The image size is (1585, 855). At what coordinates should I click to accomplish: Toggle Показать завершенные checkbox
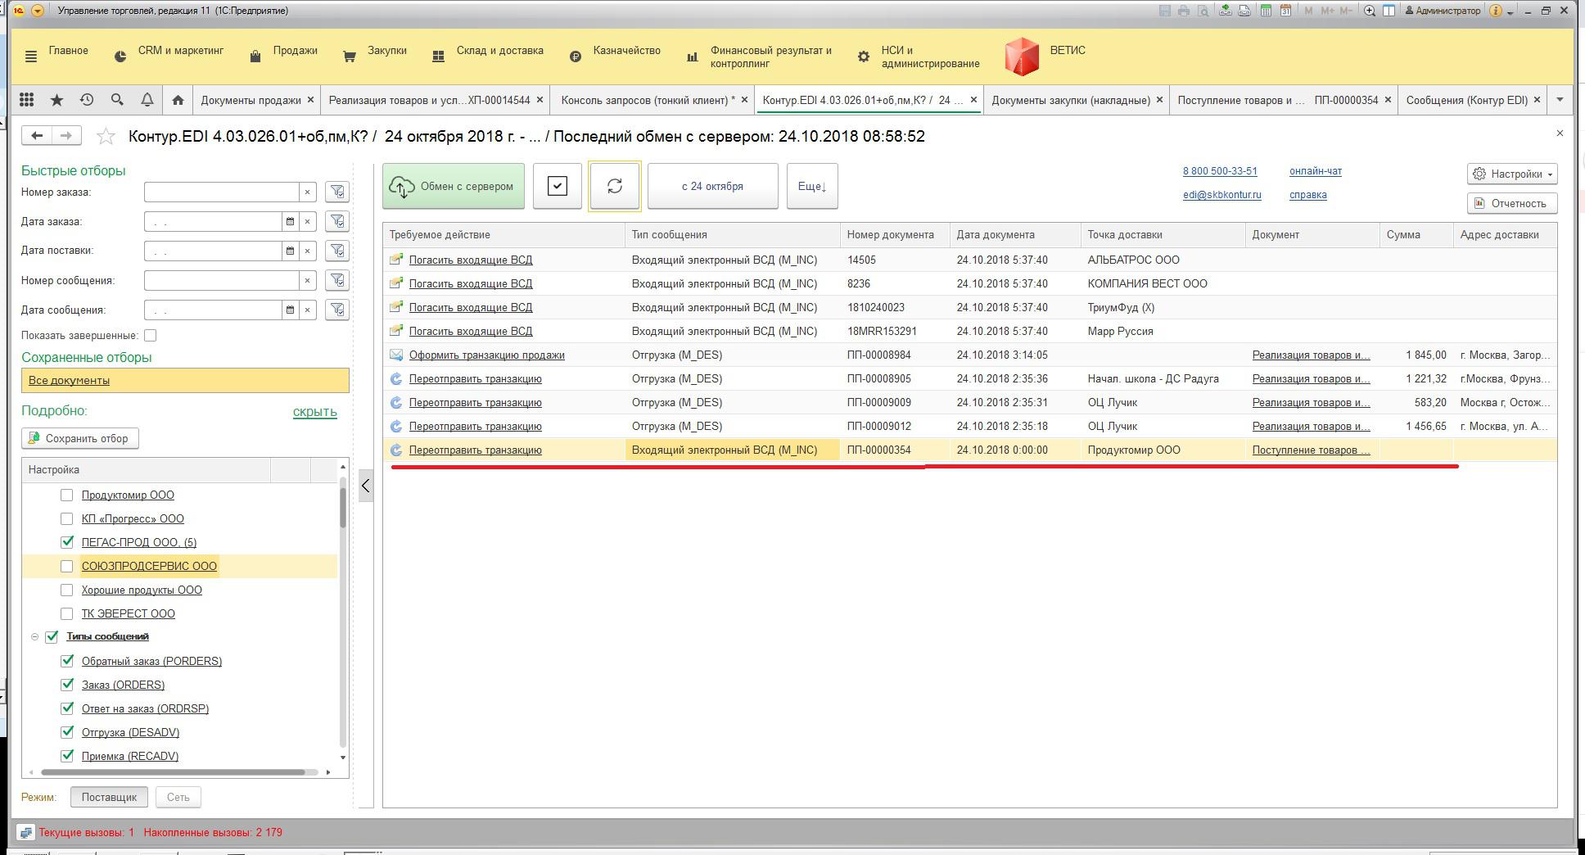tap(150, 335)
